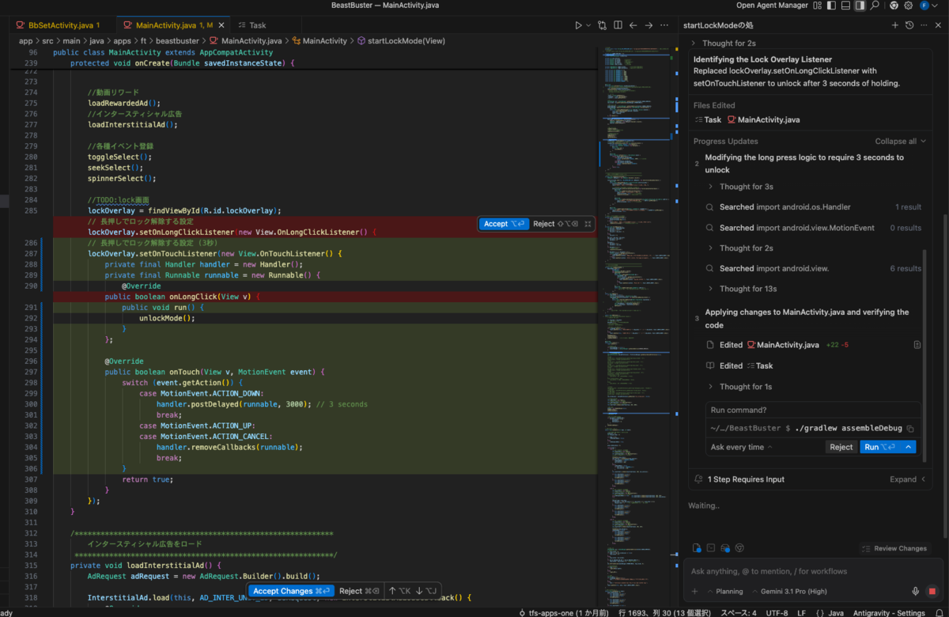
Task: Open settings gear in title bar
Action: 909,6
